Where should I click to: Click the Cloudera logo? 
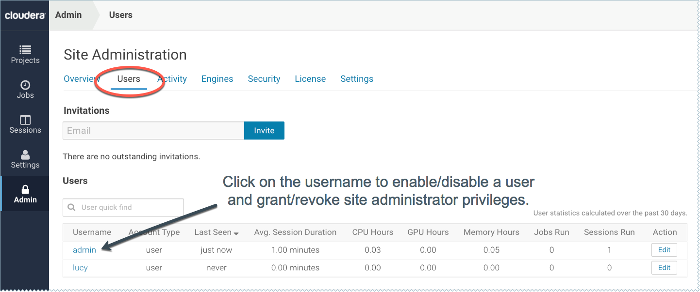25,15
